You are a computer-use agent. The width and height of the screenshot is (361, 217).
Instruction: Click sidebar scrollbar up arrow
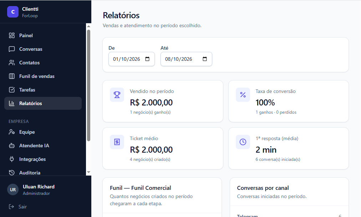(88, 26)
